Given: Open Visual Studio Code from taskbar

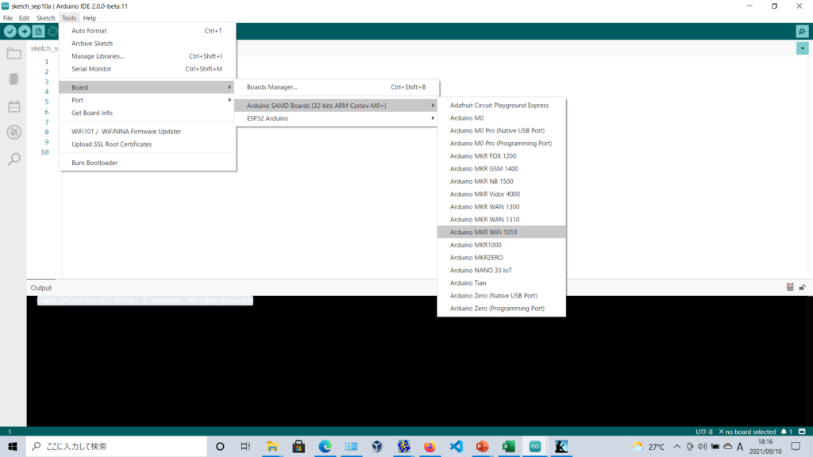Looking at the screenshot, I should [x=457, y=446].
